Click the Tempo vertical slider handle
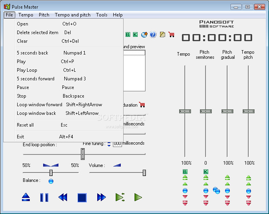269x214 pixels. click(x=185, y=111)
